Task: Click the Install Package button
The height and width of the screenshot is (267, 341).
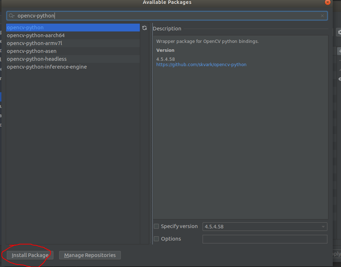Action: (x=30, y=255)
